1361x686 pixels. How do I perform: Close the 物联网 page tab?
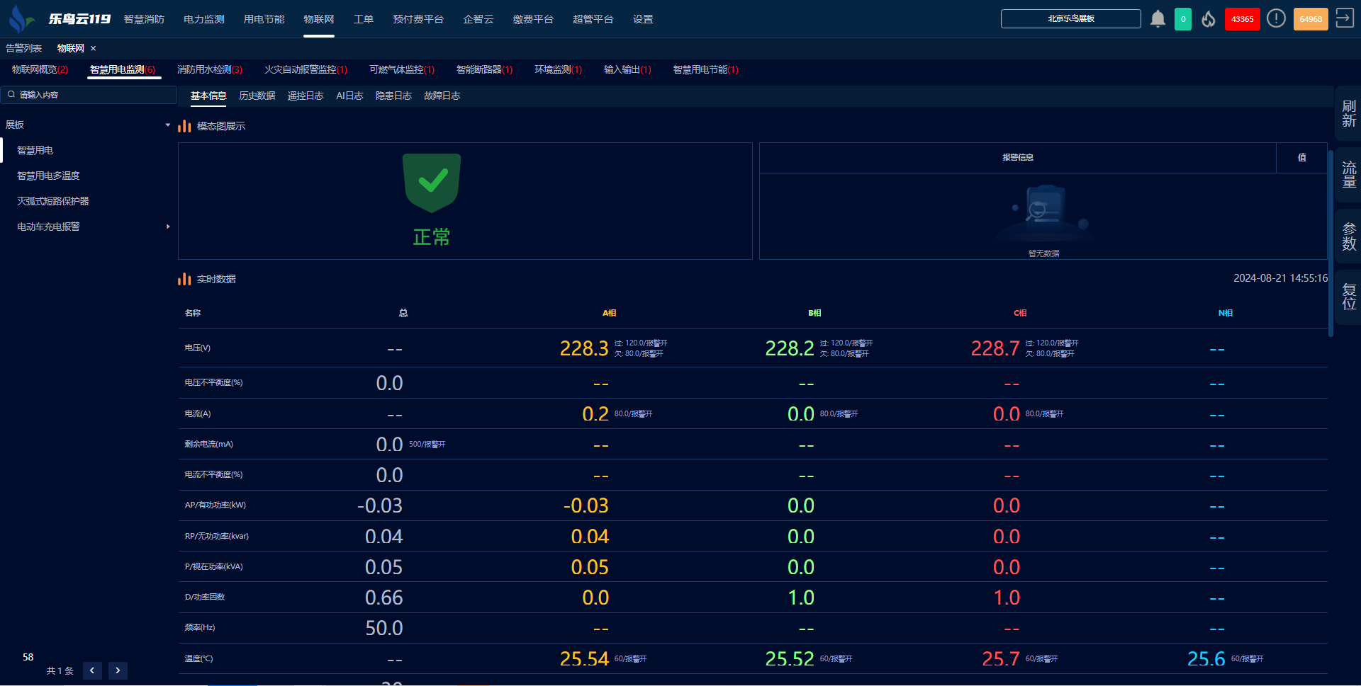94,49
